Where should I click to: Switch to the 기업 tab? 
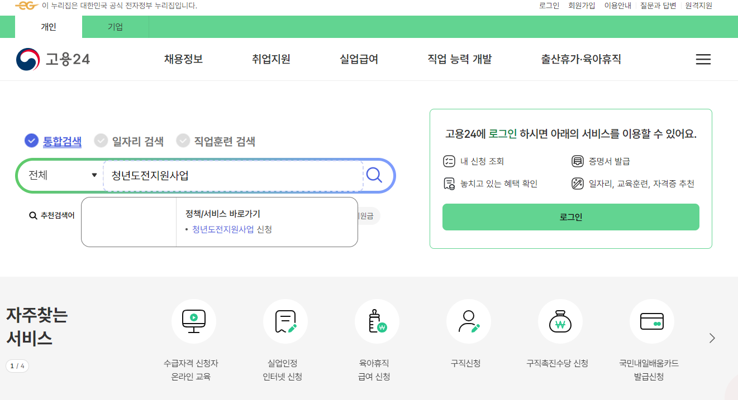[x=115, y=26]
